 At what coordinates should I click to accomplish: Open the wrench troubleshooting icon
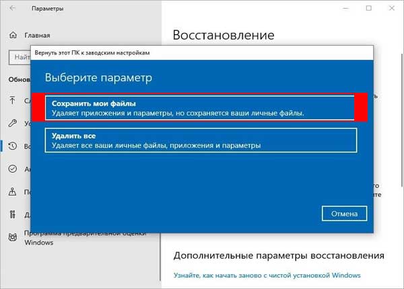12,123
